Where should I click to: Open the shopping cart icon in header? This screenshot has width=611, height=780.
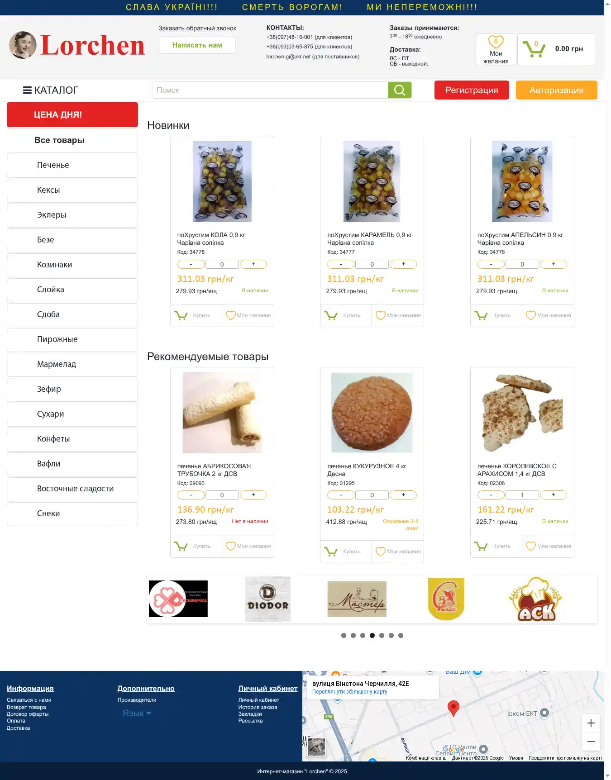pyautogui.click(x=534, y=49)
